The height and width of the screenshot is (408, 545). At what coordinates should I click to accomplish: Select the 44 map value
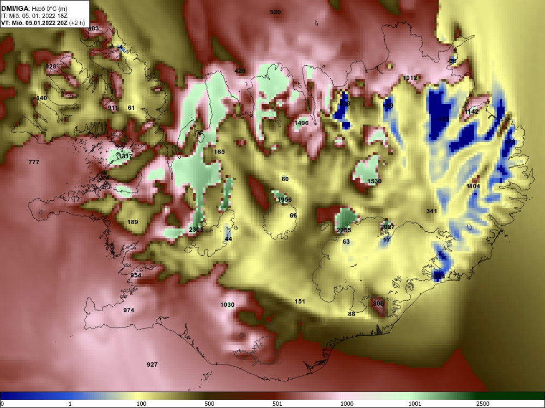click(x=228, y=239)
